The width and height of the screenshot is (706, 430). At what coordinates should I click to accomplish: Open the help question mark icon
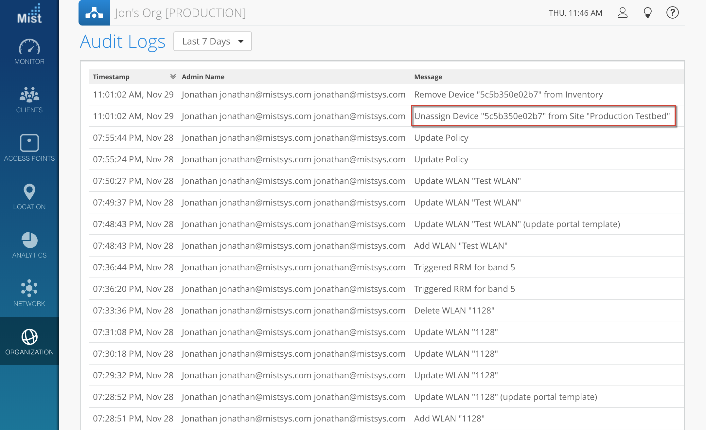(x=672, y=13)
